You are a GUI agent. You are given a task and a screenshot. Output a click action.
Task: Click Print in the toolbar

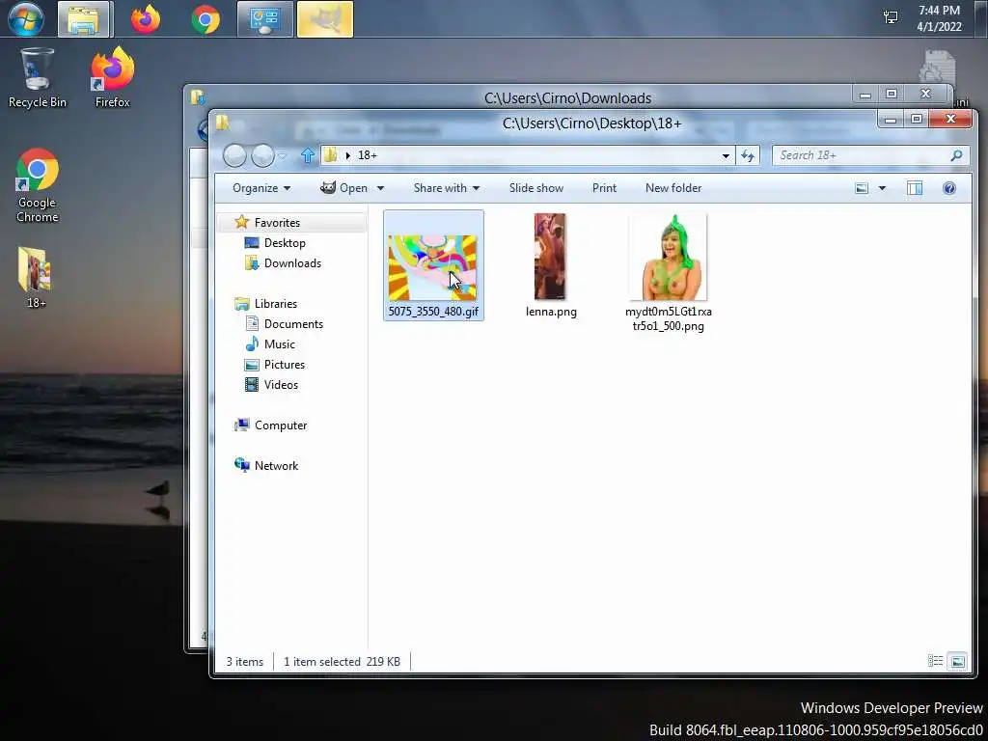(604, 188)
